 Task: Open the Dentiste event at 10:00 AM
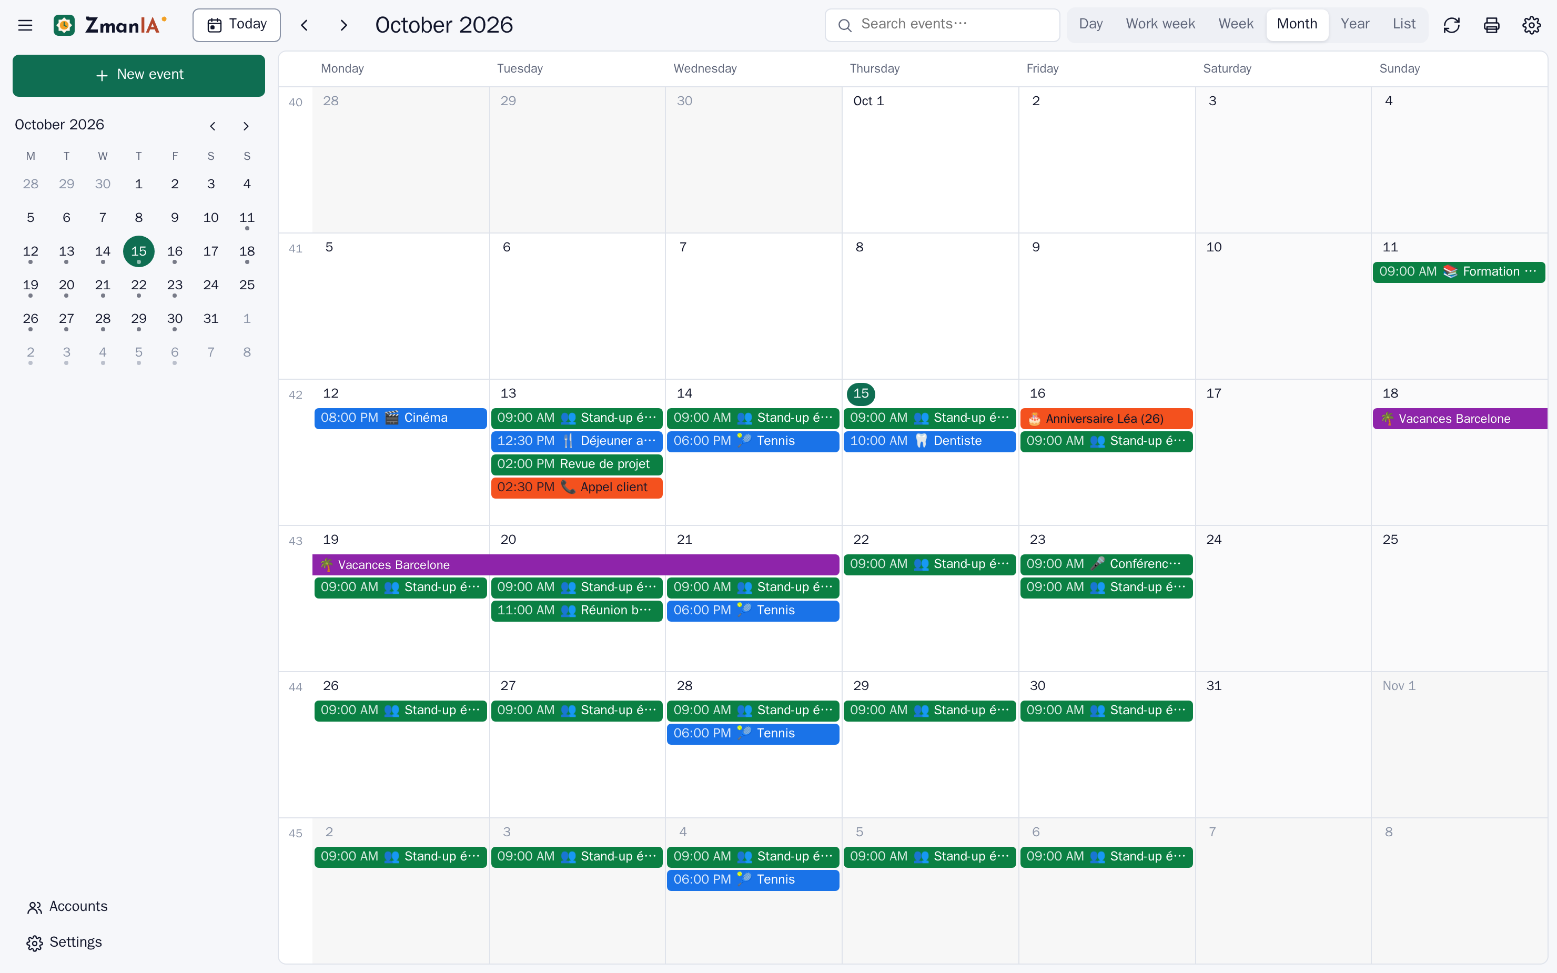point(929,441)
